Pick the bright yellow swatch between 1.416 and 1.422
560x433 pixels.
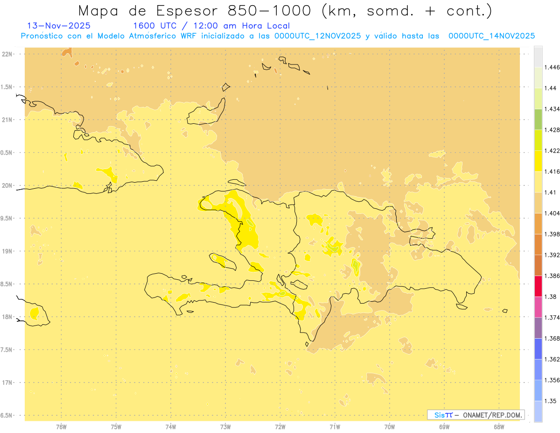point(538,161)
